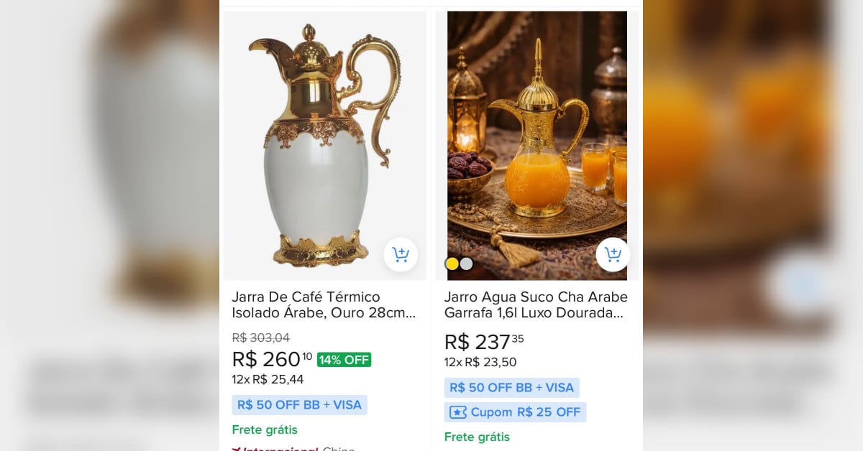Click Frete grátis under the juice jug

point(477,437)
